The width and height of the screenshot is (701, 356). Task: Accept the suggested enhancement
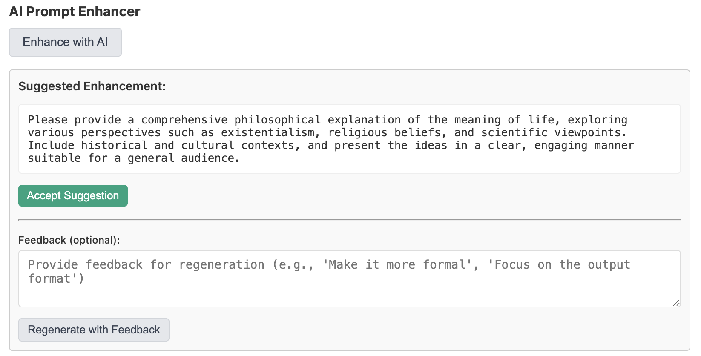pos(73,196)
